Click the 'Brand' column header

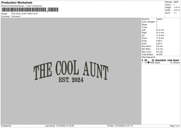pos(176,60)
